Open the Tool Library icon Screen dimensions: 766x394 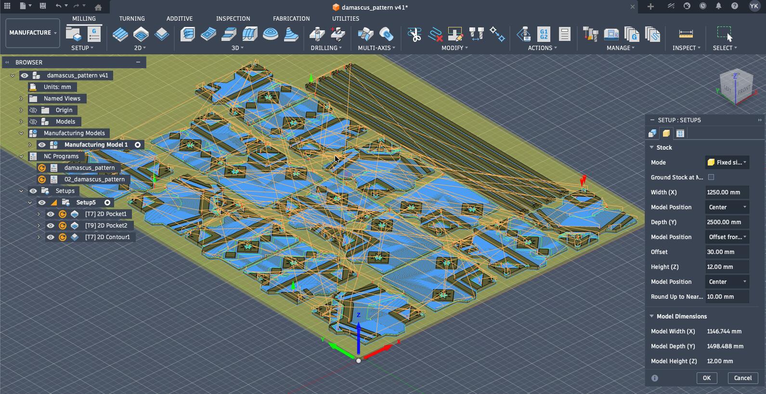[590, 34]
